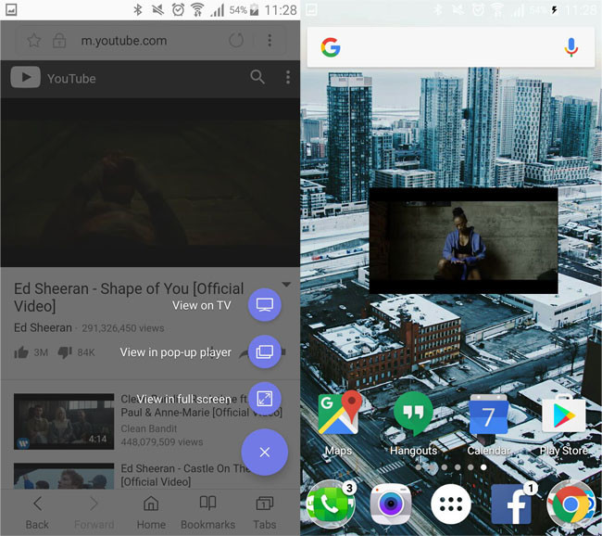Tap the alarm clock status icon
Image resolution: width=602 pixels, height=536 pixels.
[x=178, y=9]
